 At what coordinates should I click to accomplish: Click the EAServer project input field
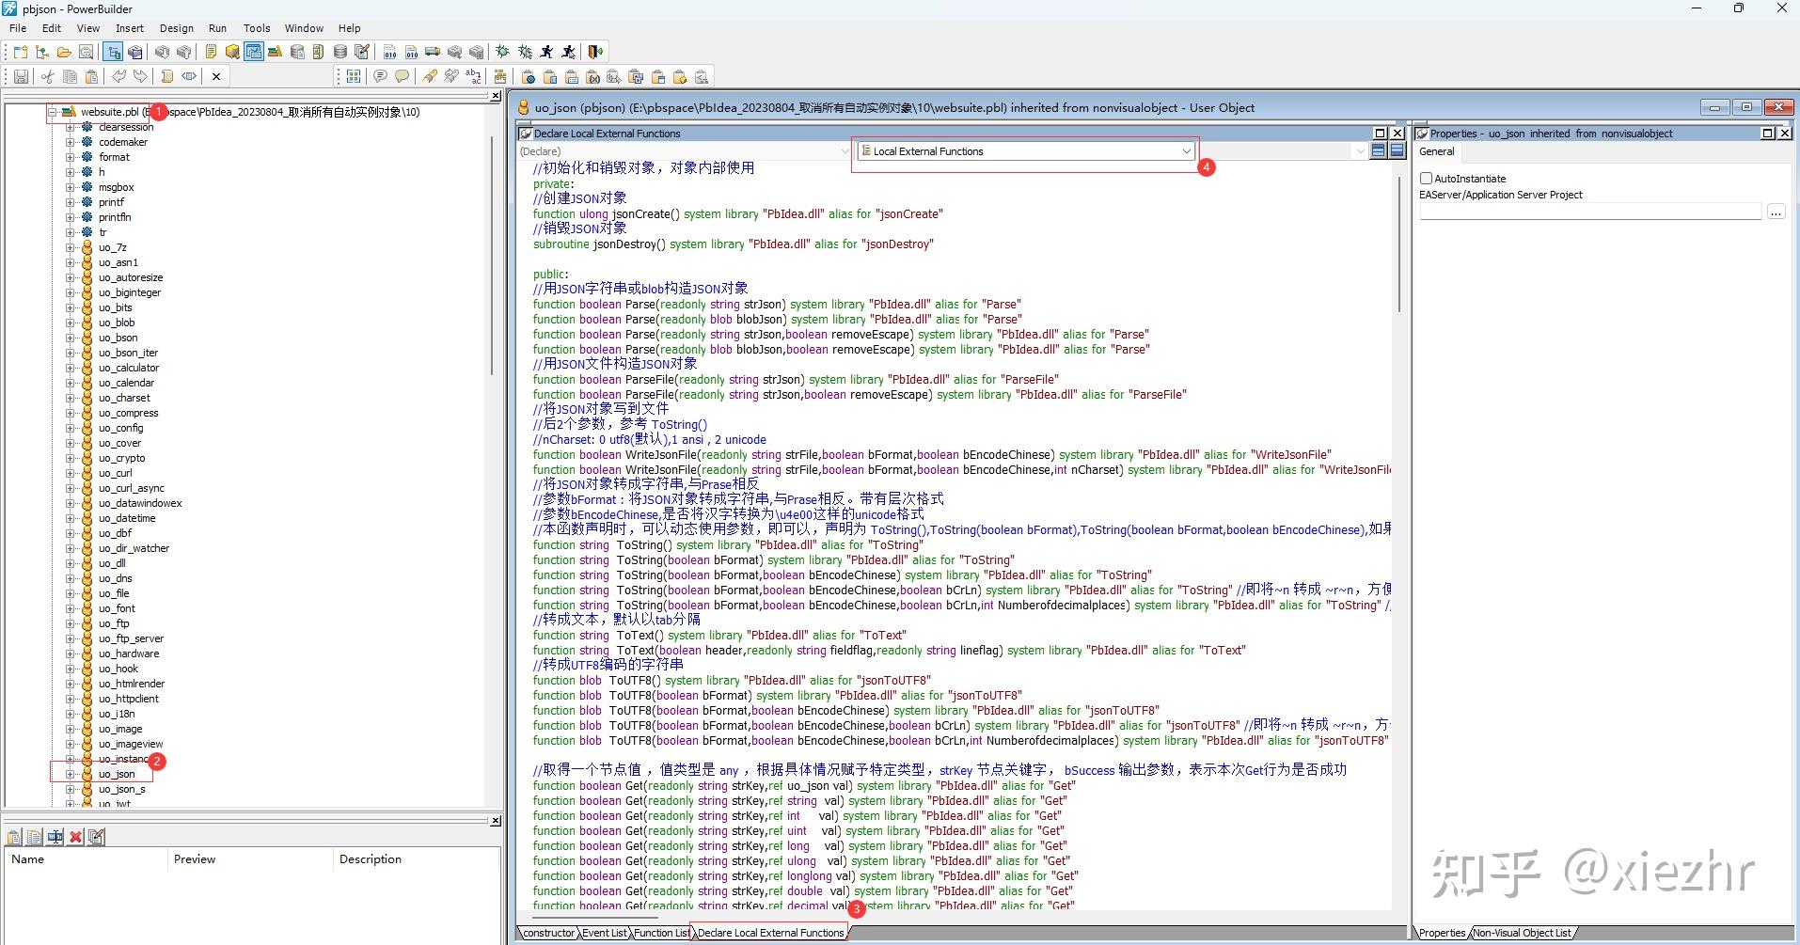pyautogui.click(x=1590, y=213)
